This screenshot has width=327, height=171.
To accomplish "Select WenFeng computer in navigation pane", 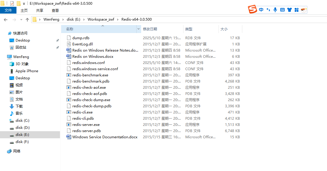I will click(21, 57).
